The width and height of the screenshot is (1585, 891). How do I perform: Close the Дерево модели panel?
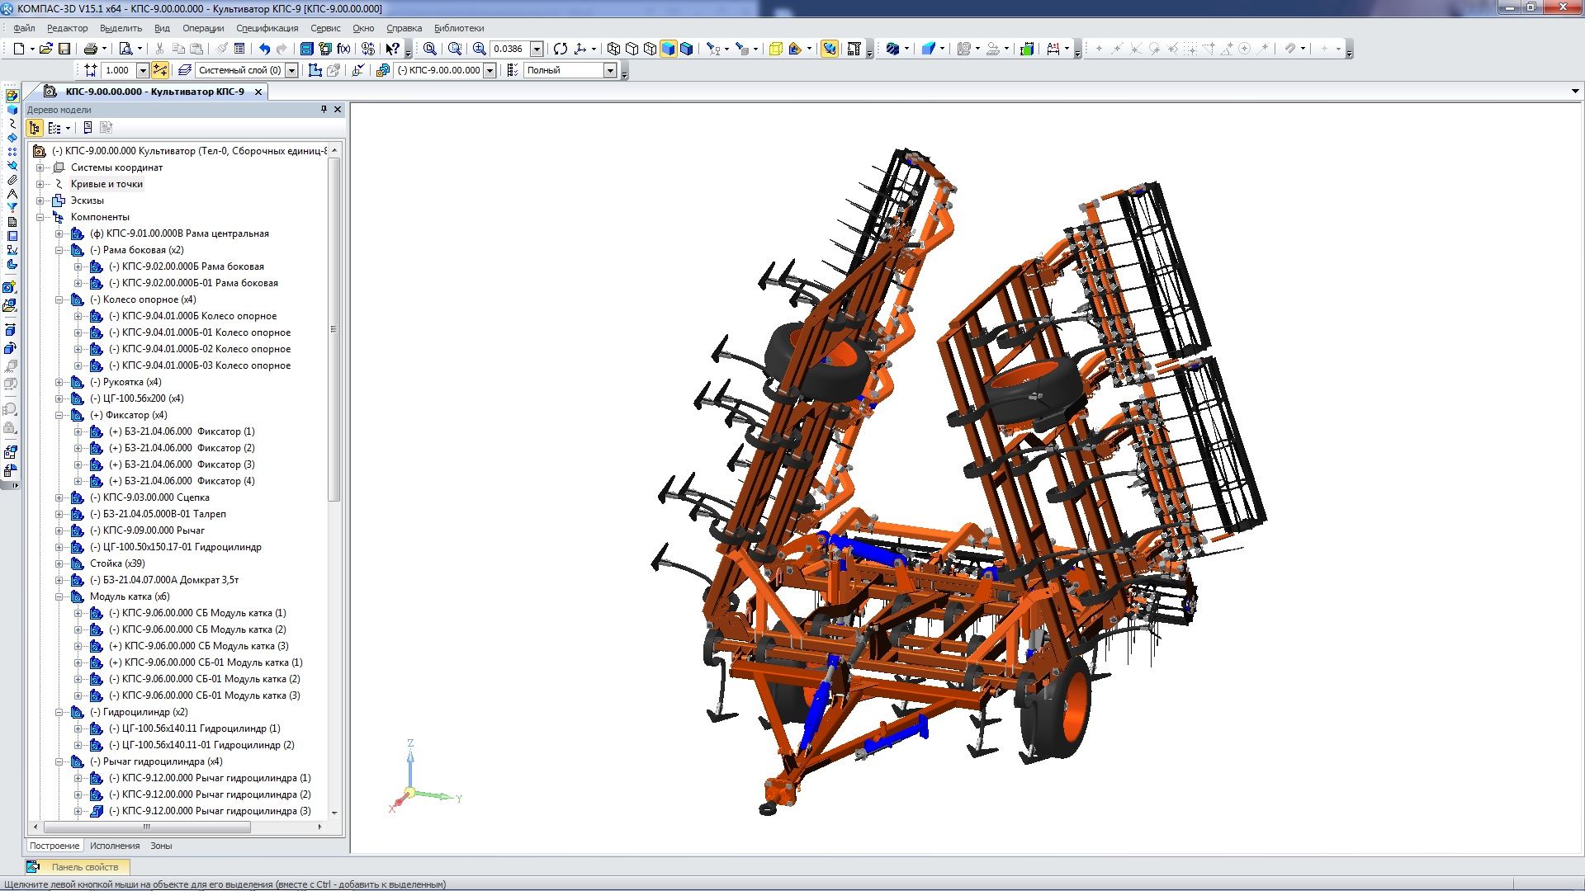(x=338, y=109)
